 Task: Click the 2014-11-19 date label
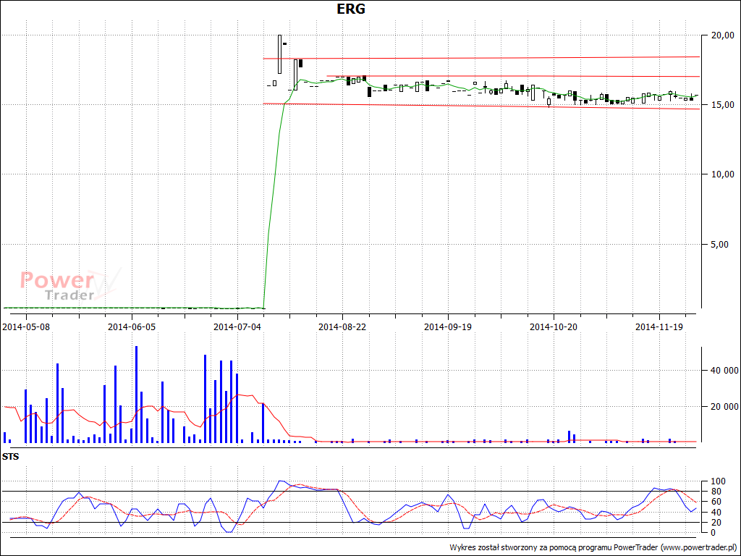click(659, 327)
